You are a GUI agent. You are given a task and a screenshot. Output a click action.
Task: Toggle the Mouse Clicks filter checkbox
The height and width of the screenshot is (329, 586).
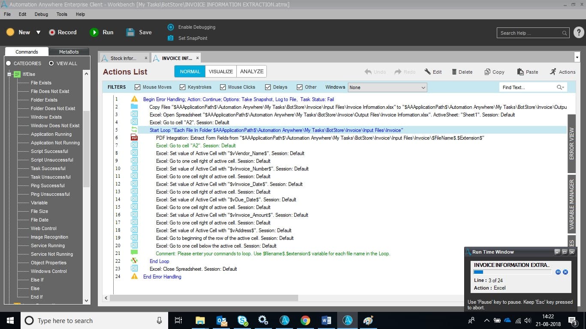pos(223,87)
